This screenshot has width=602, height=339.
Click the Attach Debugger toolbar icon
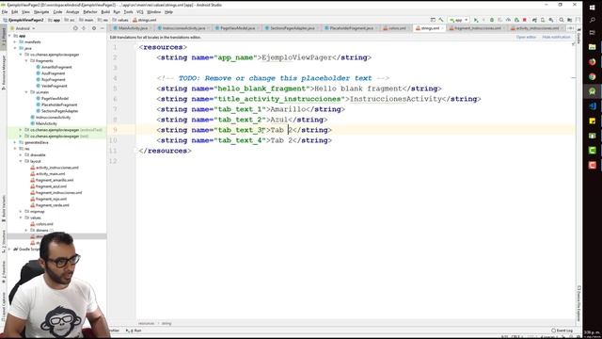click(516, 20)
